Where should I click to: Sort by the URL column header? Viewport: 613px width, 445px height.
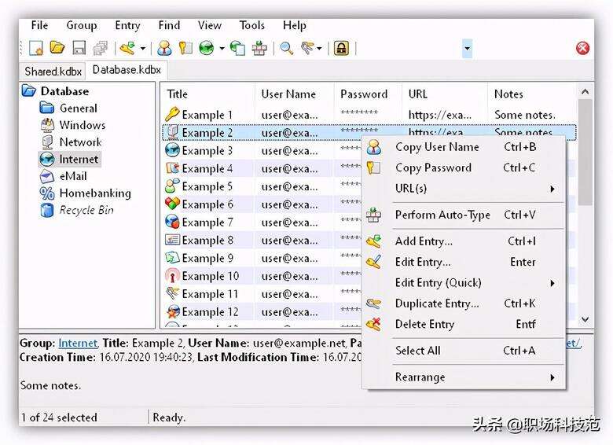(445, 94)
